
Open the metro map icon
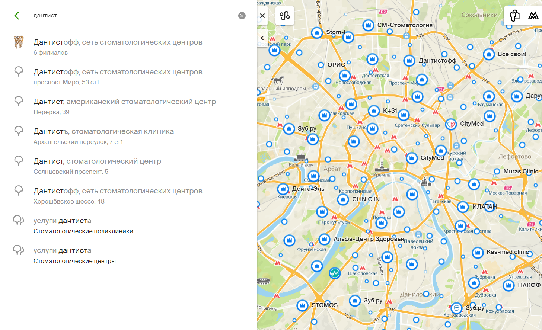[x=533, y=16]
